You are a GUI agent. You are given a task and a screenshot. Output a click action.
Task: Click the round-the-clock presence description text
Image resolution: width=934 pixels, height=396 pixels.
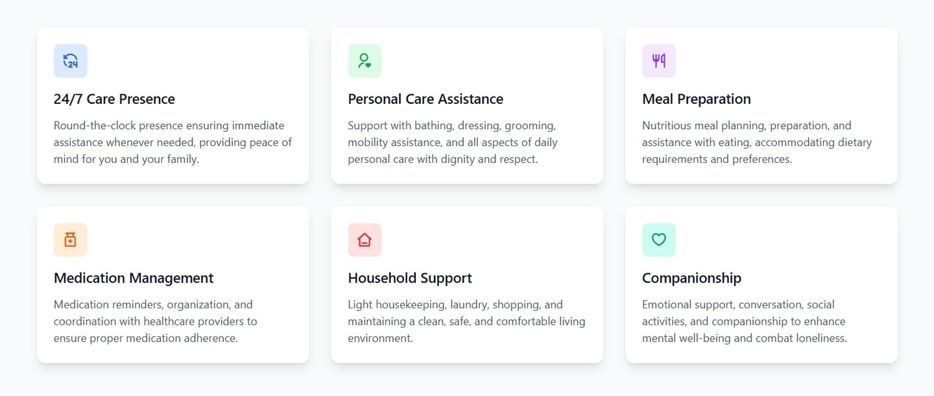(173, 142)
